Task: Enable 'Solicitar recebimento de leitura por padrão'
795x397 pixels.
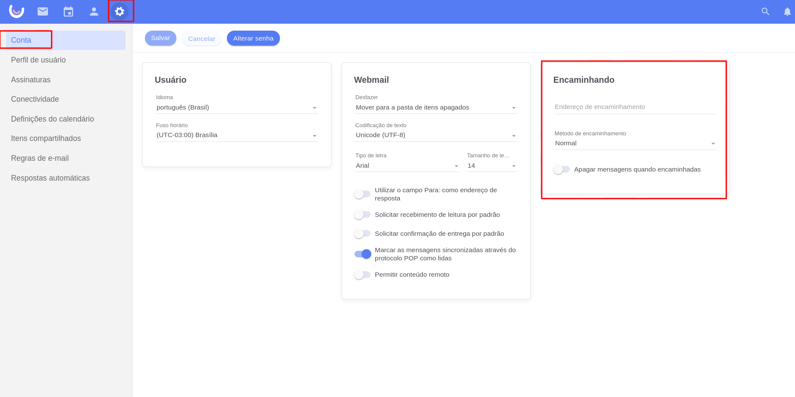Action: (x=362, y=215)
